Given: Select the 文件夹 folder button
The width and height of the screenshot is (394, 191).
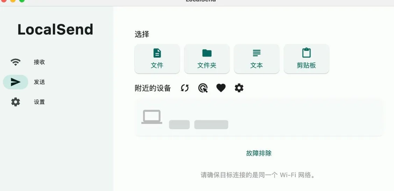Looking at the screenshot, I should tap(207, 59).
